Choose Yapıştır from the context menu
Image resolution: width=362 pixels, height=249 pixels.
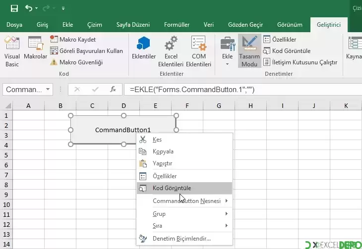tap(184, 163)
